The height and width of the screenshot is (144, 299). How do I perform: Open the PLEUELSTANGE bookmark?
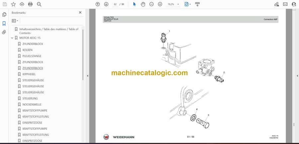pyautogui.click(x=32, y=56)
